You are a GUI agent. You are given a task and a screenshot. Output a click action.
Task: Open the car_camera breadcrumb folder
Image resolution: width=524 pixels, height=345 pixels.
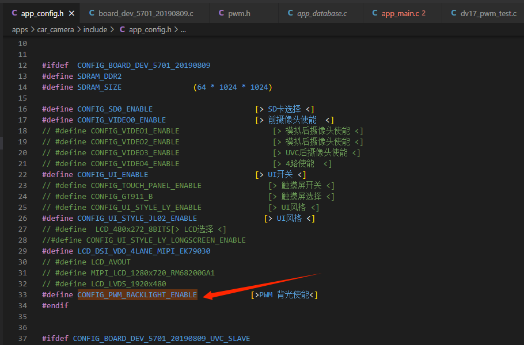point(55,30)
